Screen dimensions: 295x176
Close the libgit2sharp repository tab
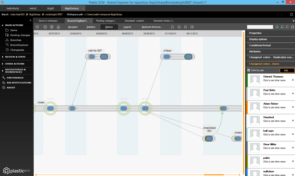83,8
